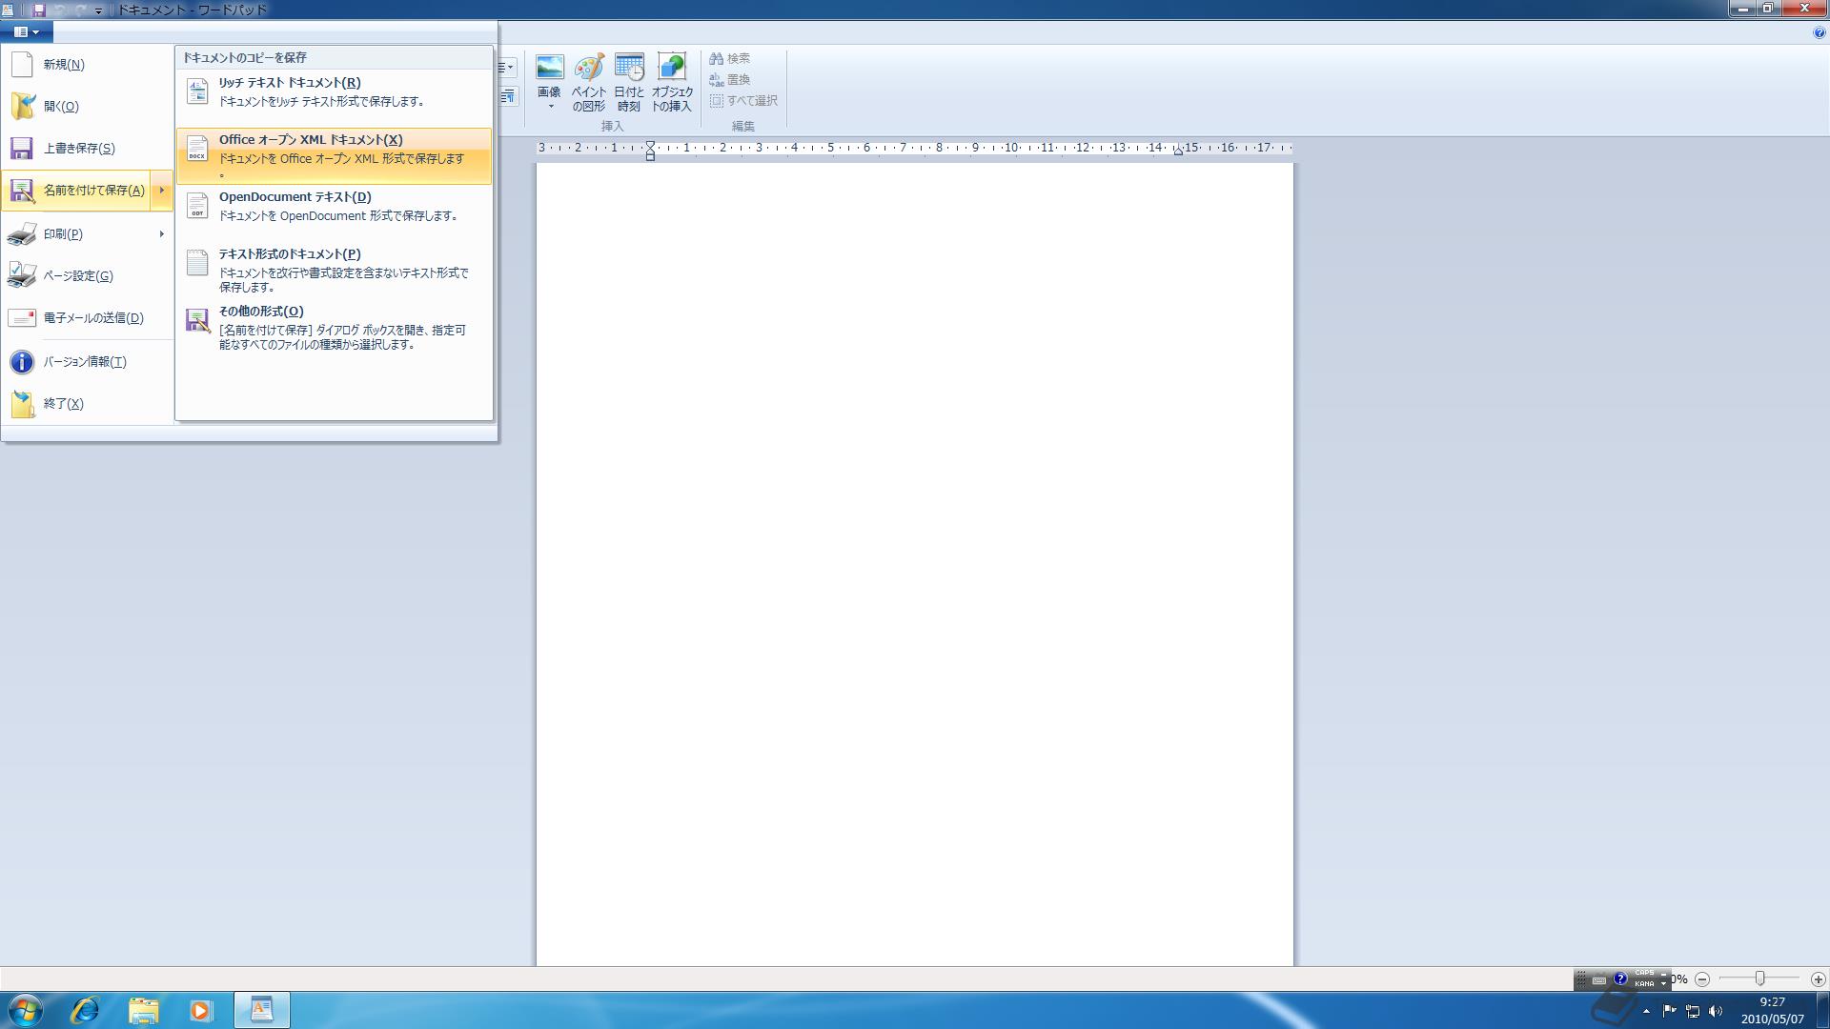Launch Internet Explorer from the taskbar
The width and height of the screenshot is (1830, 1029).
tap(85, 1010)
